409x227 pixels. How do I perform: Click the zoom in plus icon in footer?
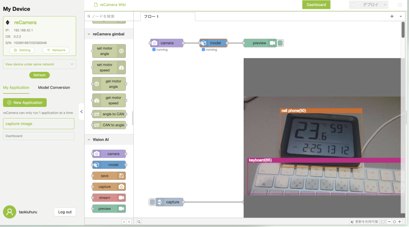400,222
